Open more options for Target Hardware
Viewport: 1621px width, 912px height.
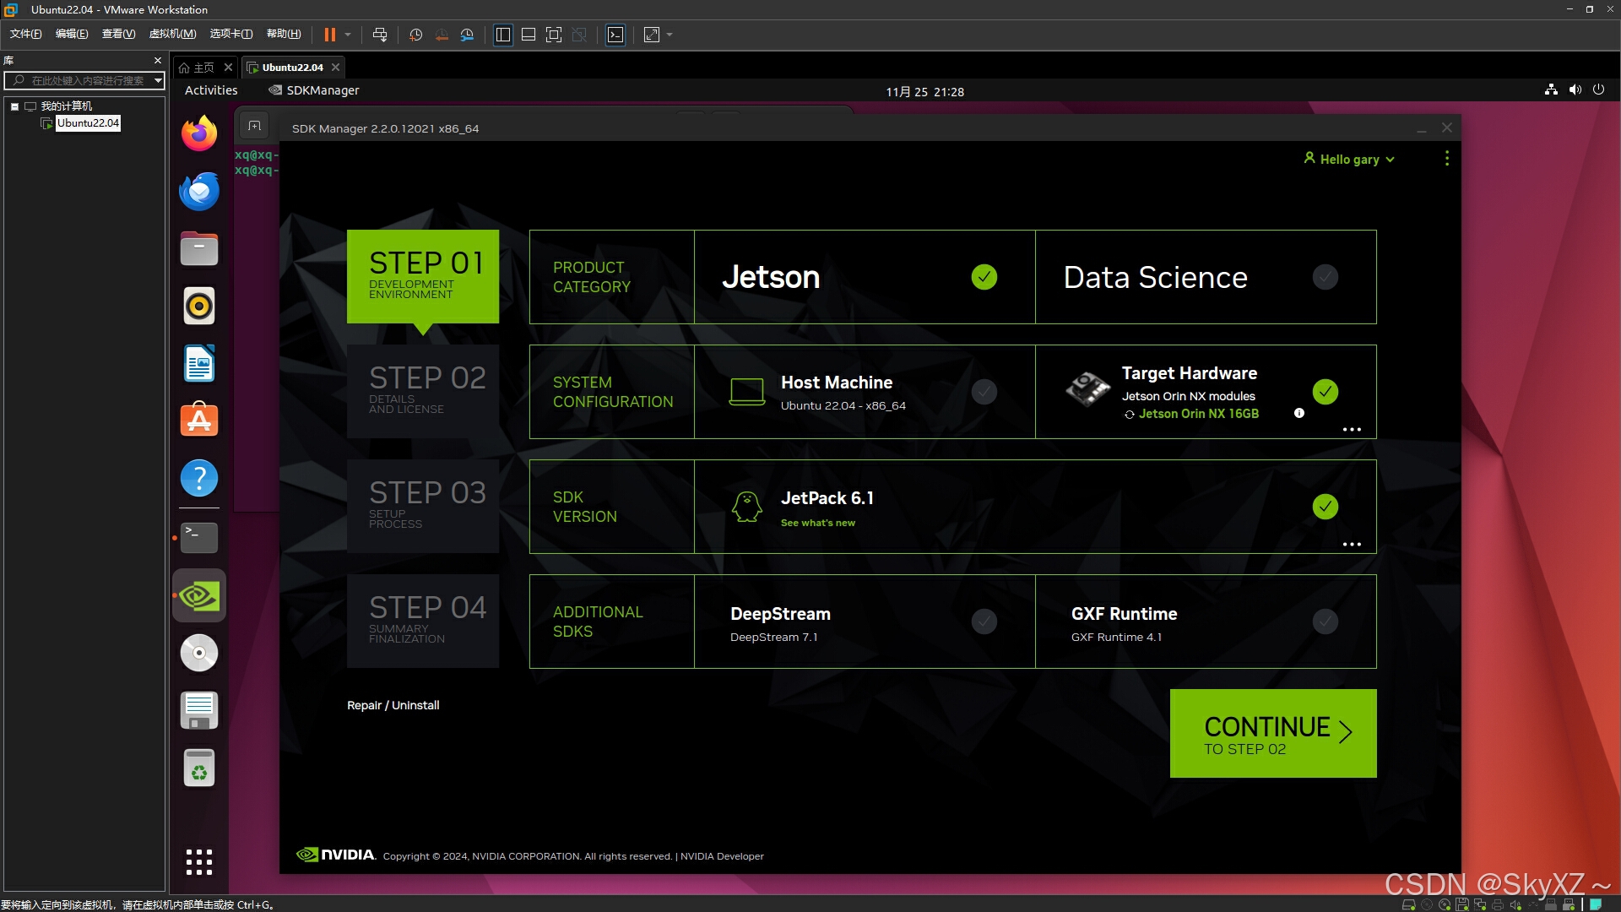[1352, 430]
